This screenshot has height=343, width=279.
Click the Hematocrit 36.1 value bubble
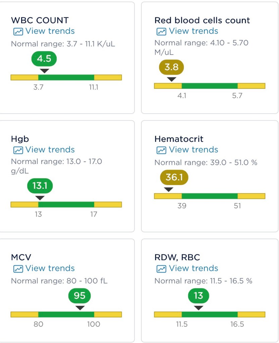174,177
